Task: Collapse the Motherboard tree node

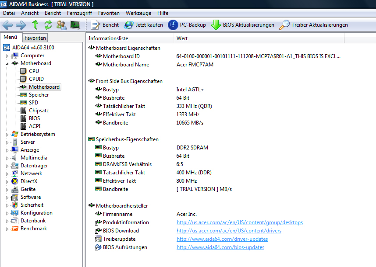Action: 7,64
